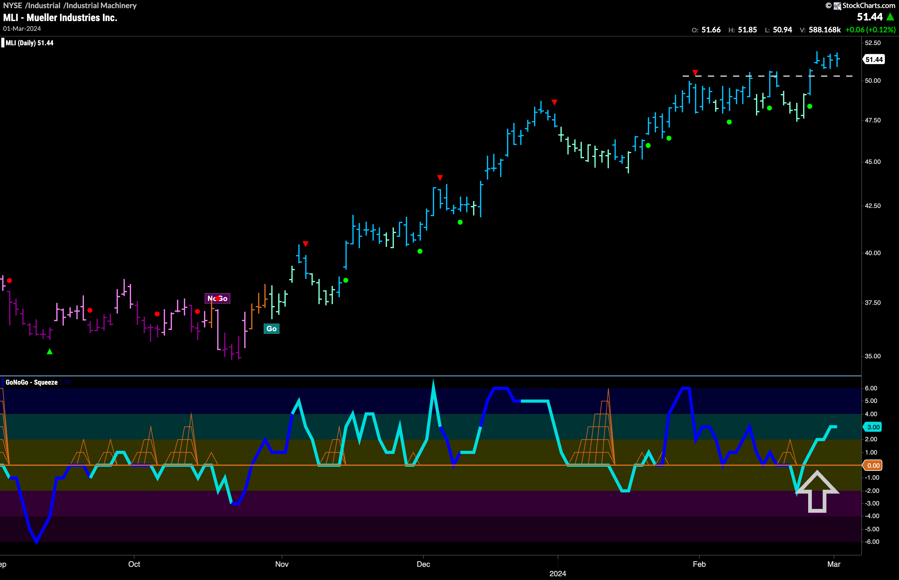Click the white 51.44 price tag on axis
This screenshot has height=580, width=899.
[x=874, y=59]
